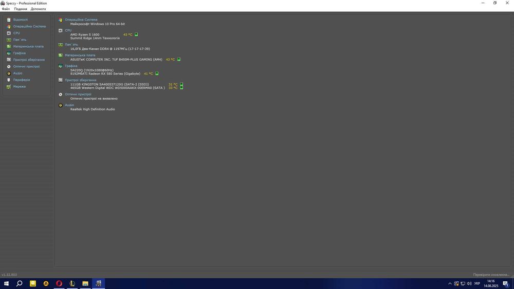Switch input language via УКР indicator

point(477,283)
